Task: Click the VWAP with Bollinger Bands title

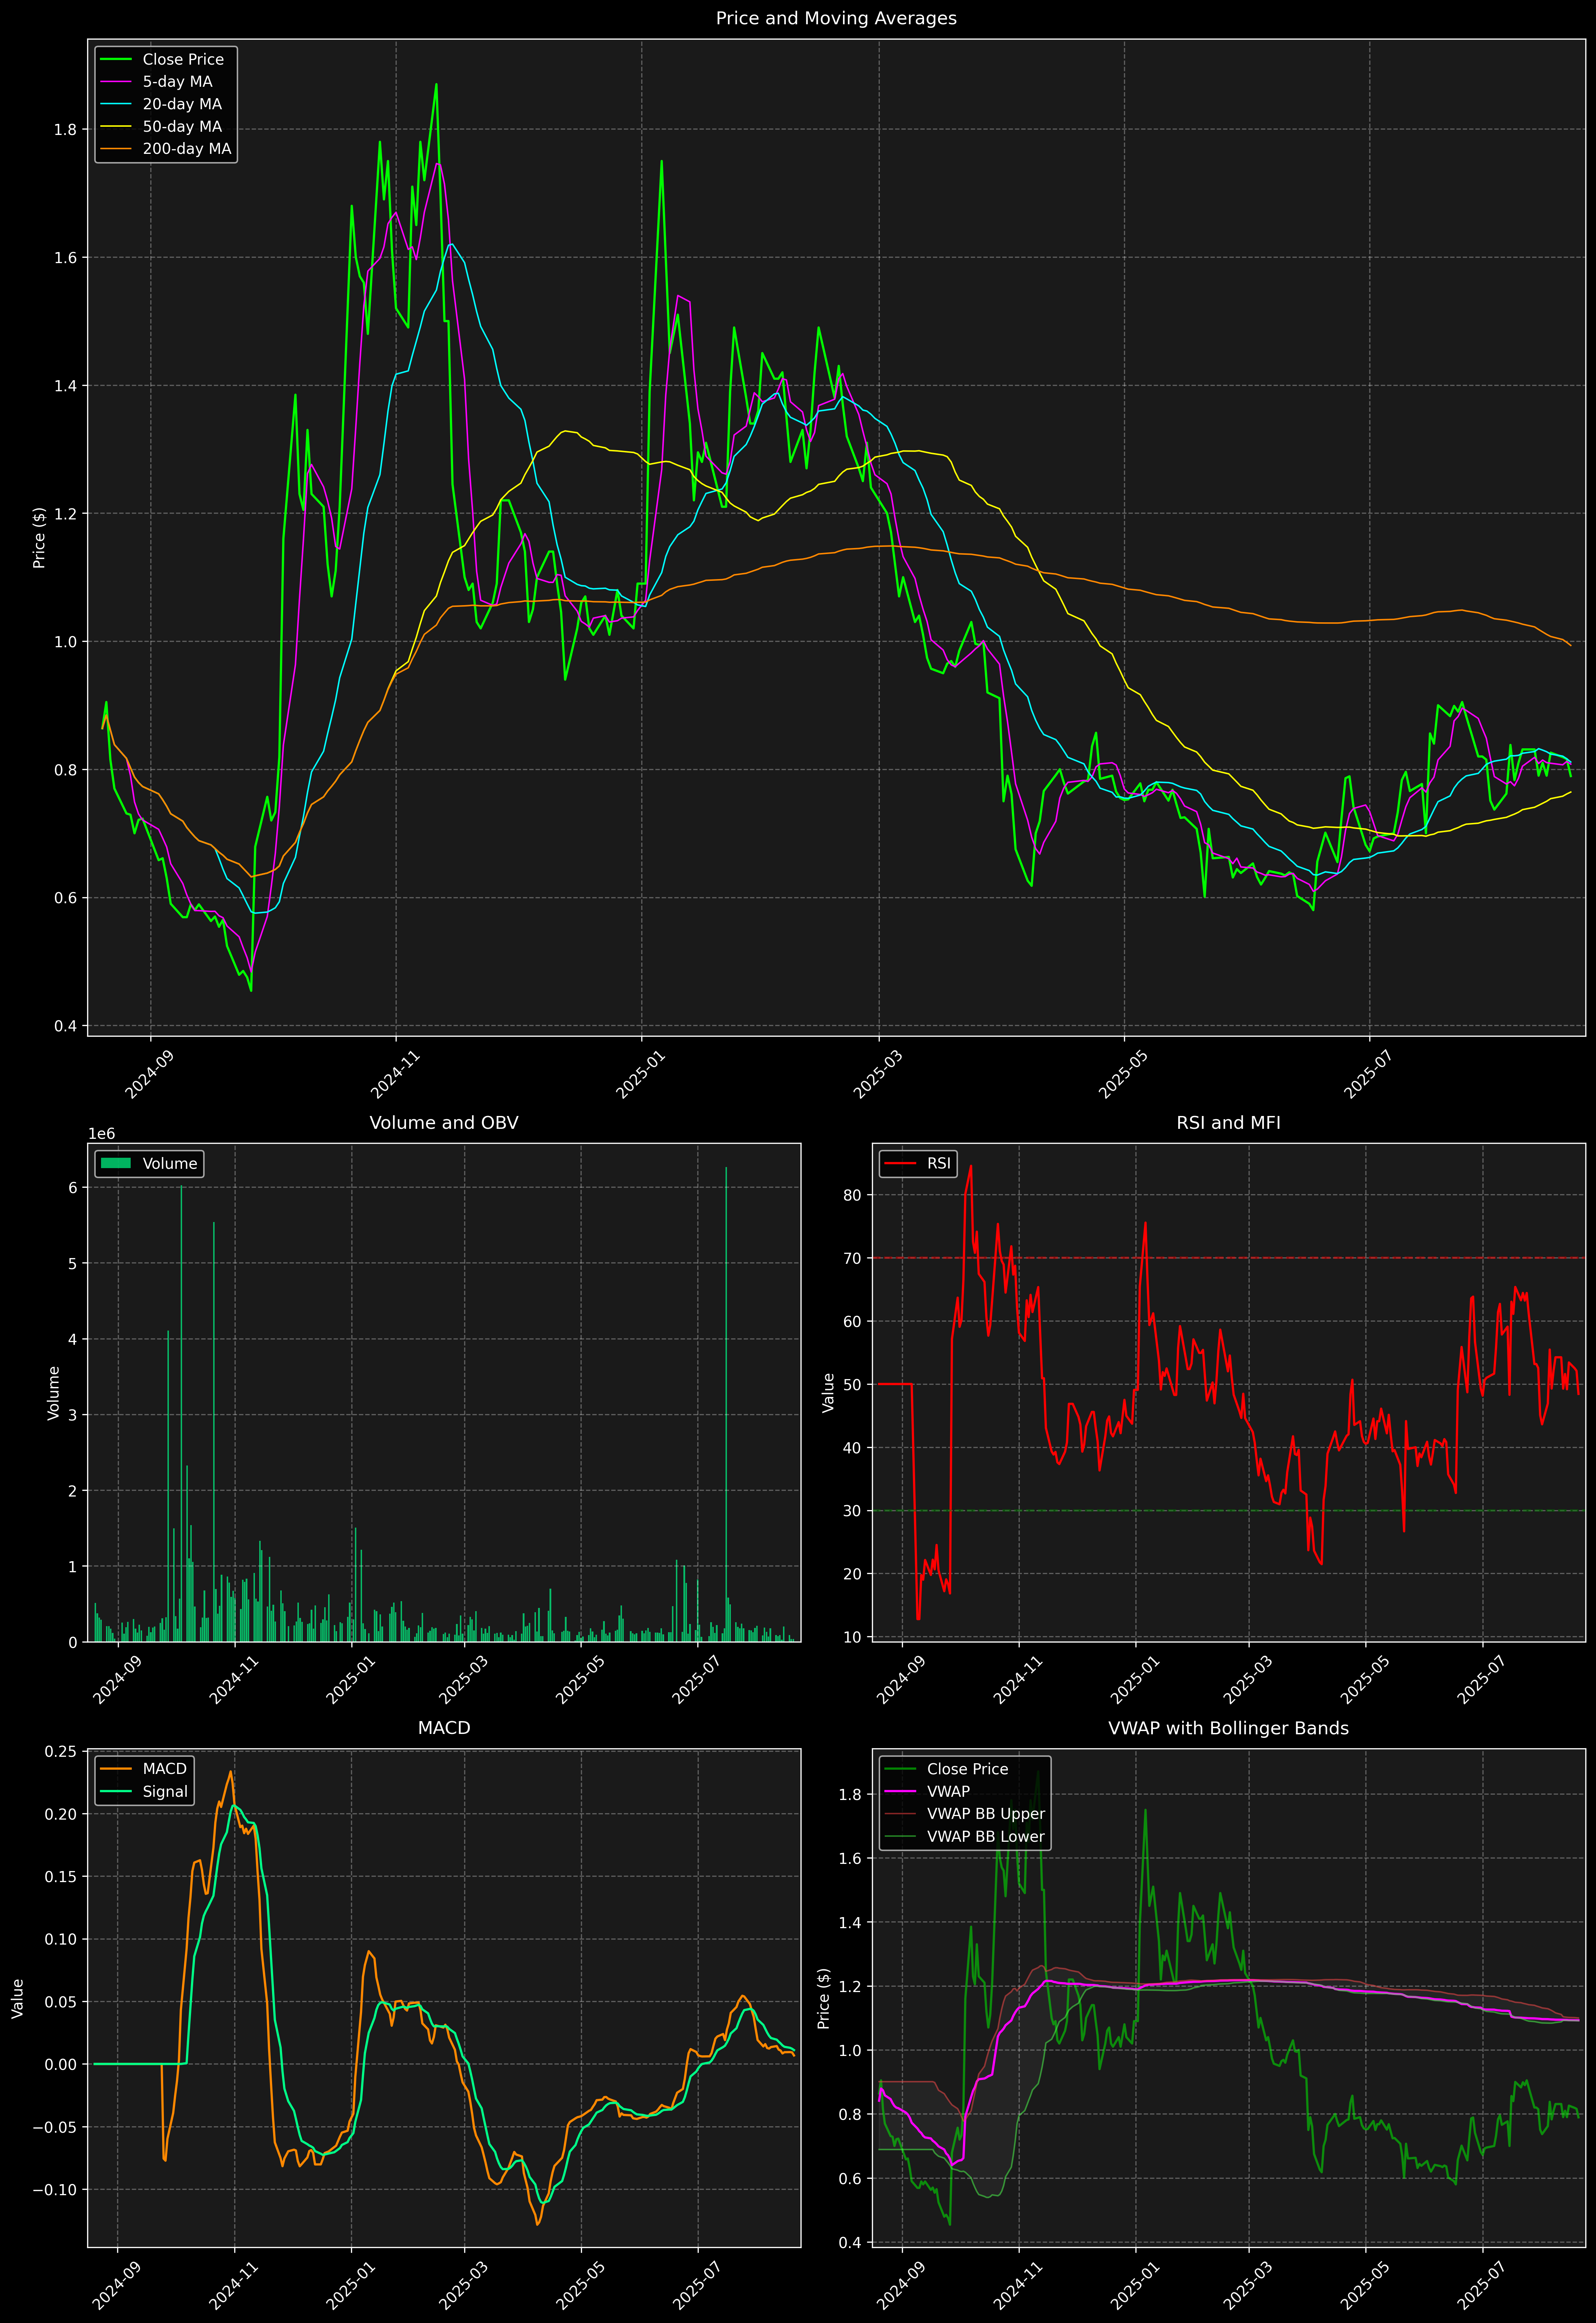Action: [x=1228, y=1728]
